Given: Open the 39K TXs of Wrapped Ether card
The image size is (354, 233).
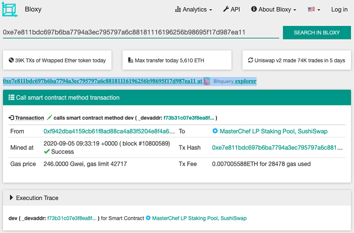Looking at the screenshot, I should point(57,60).
